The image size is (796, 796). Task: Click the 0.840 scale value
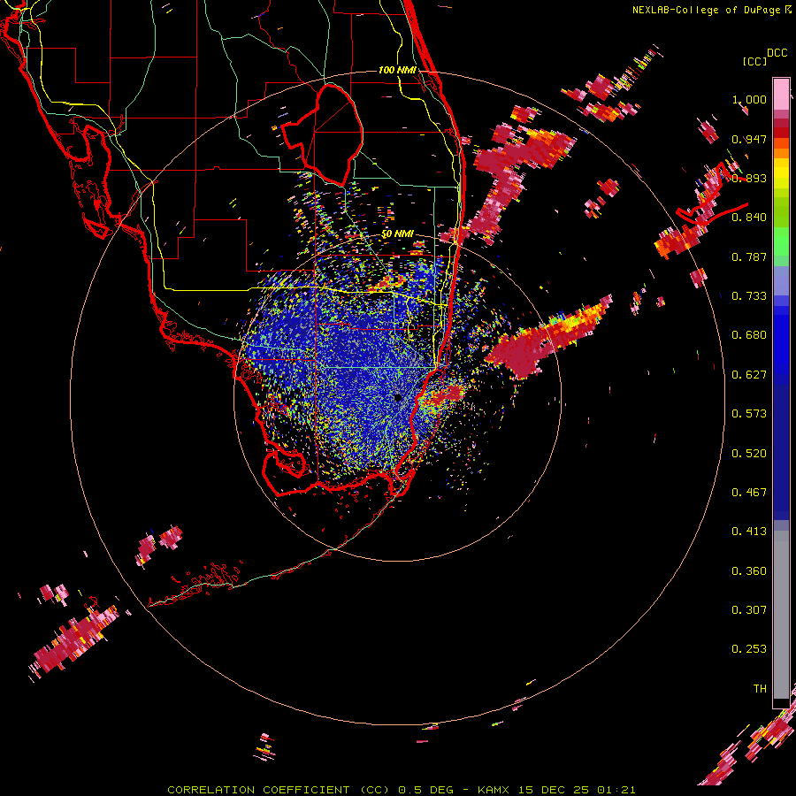[749, 218]
